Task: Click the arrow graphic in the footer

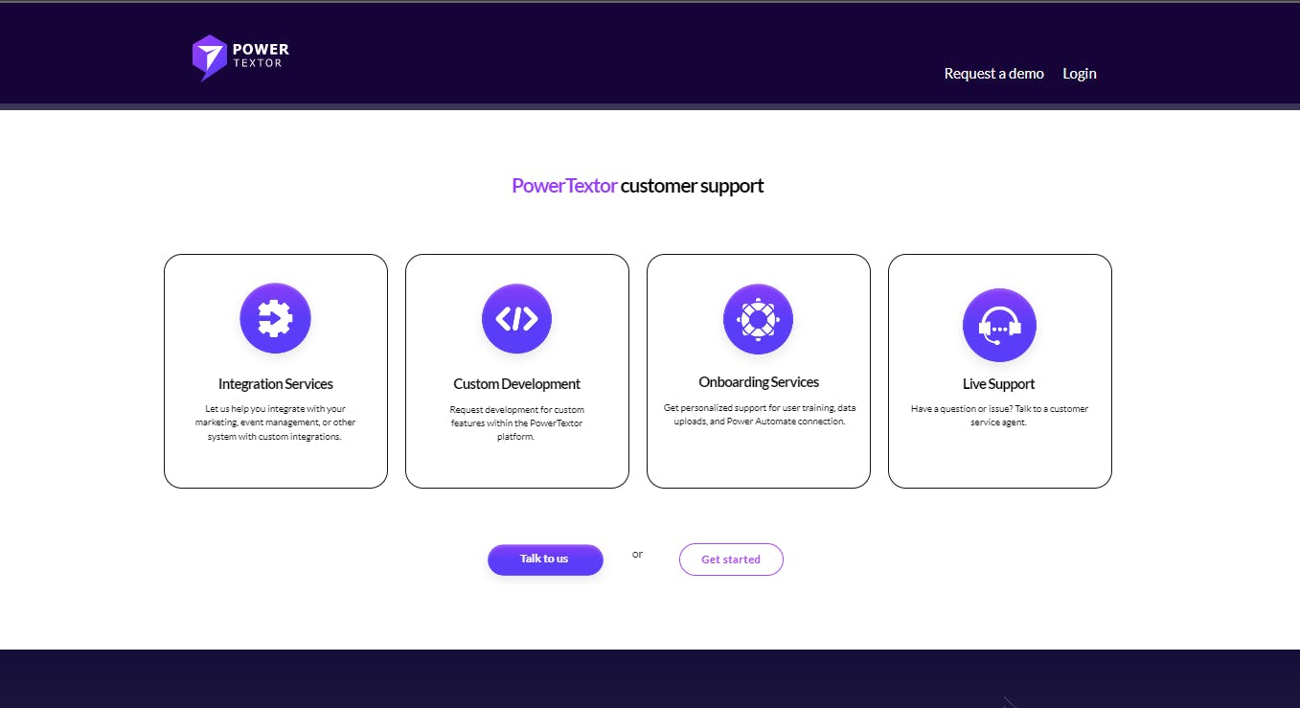Action: tap(1010, 701)
